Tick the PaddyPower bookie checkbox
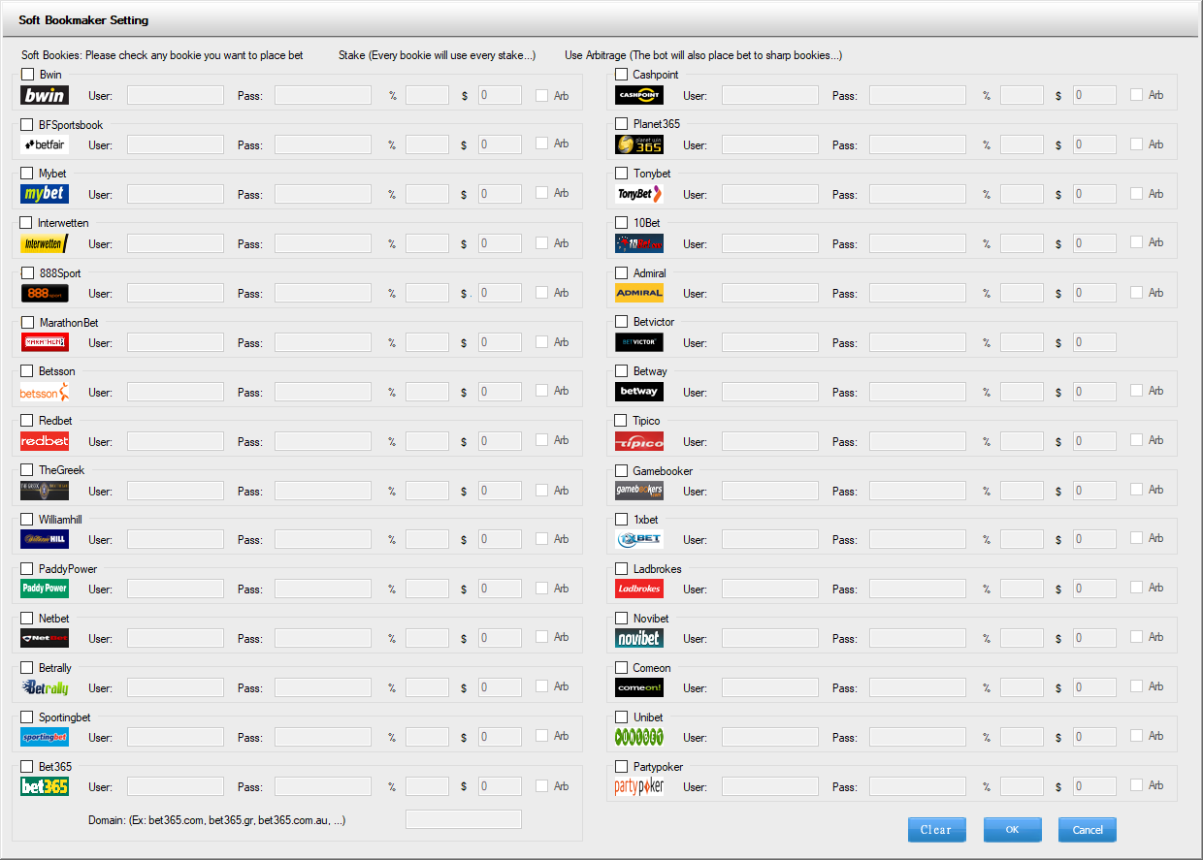The width and height of the screenshot is (1203, 860). click(27, 569)
